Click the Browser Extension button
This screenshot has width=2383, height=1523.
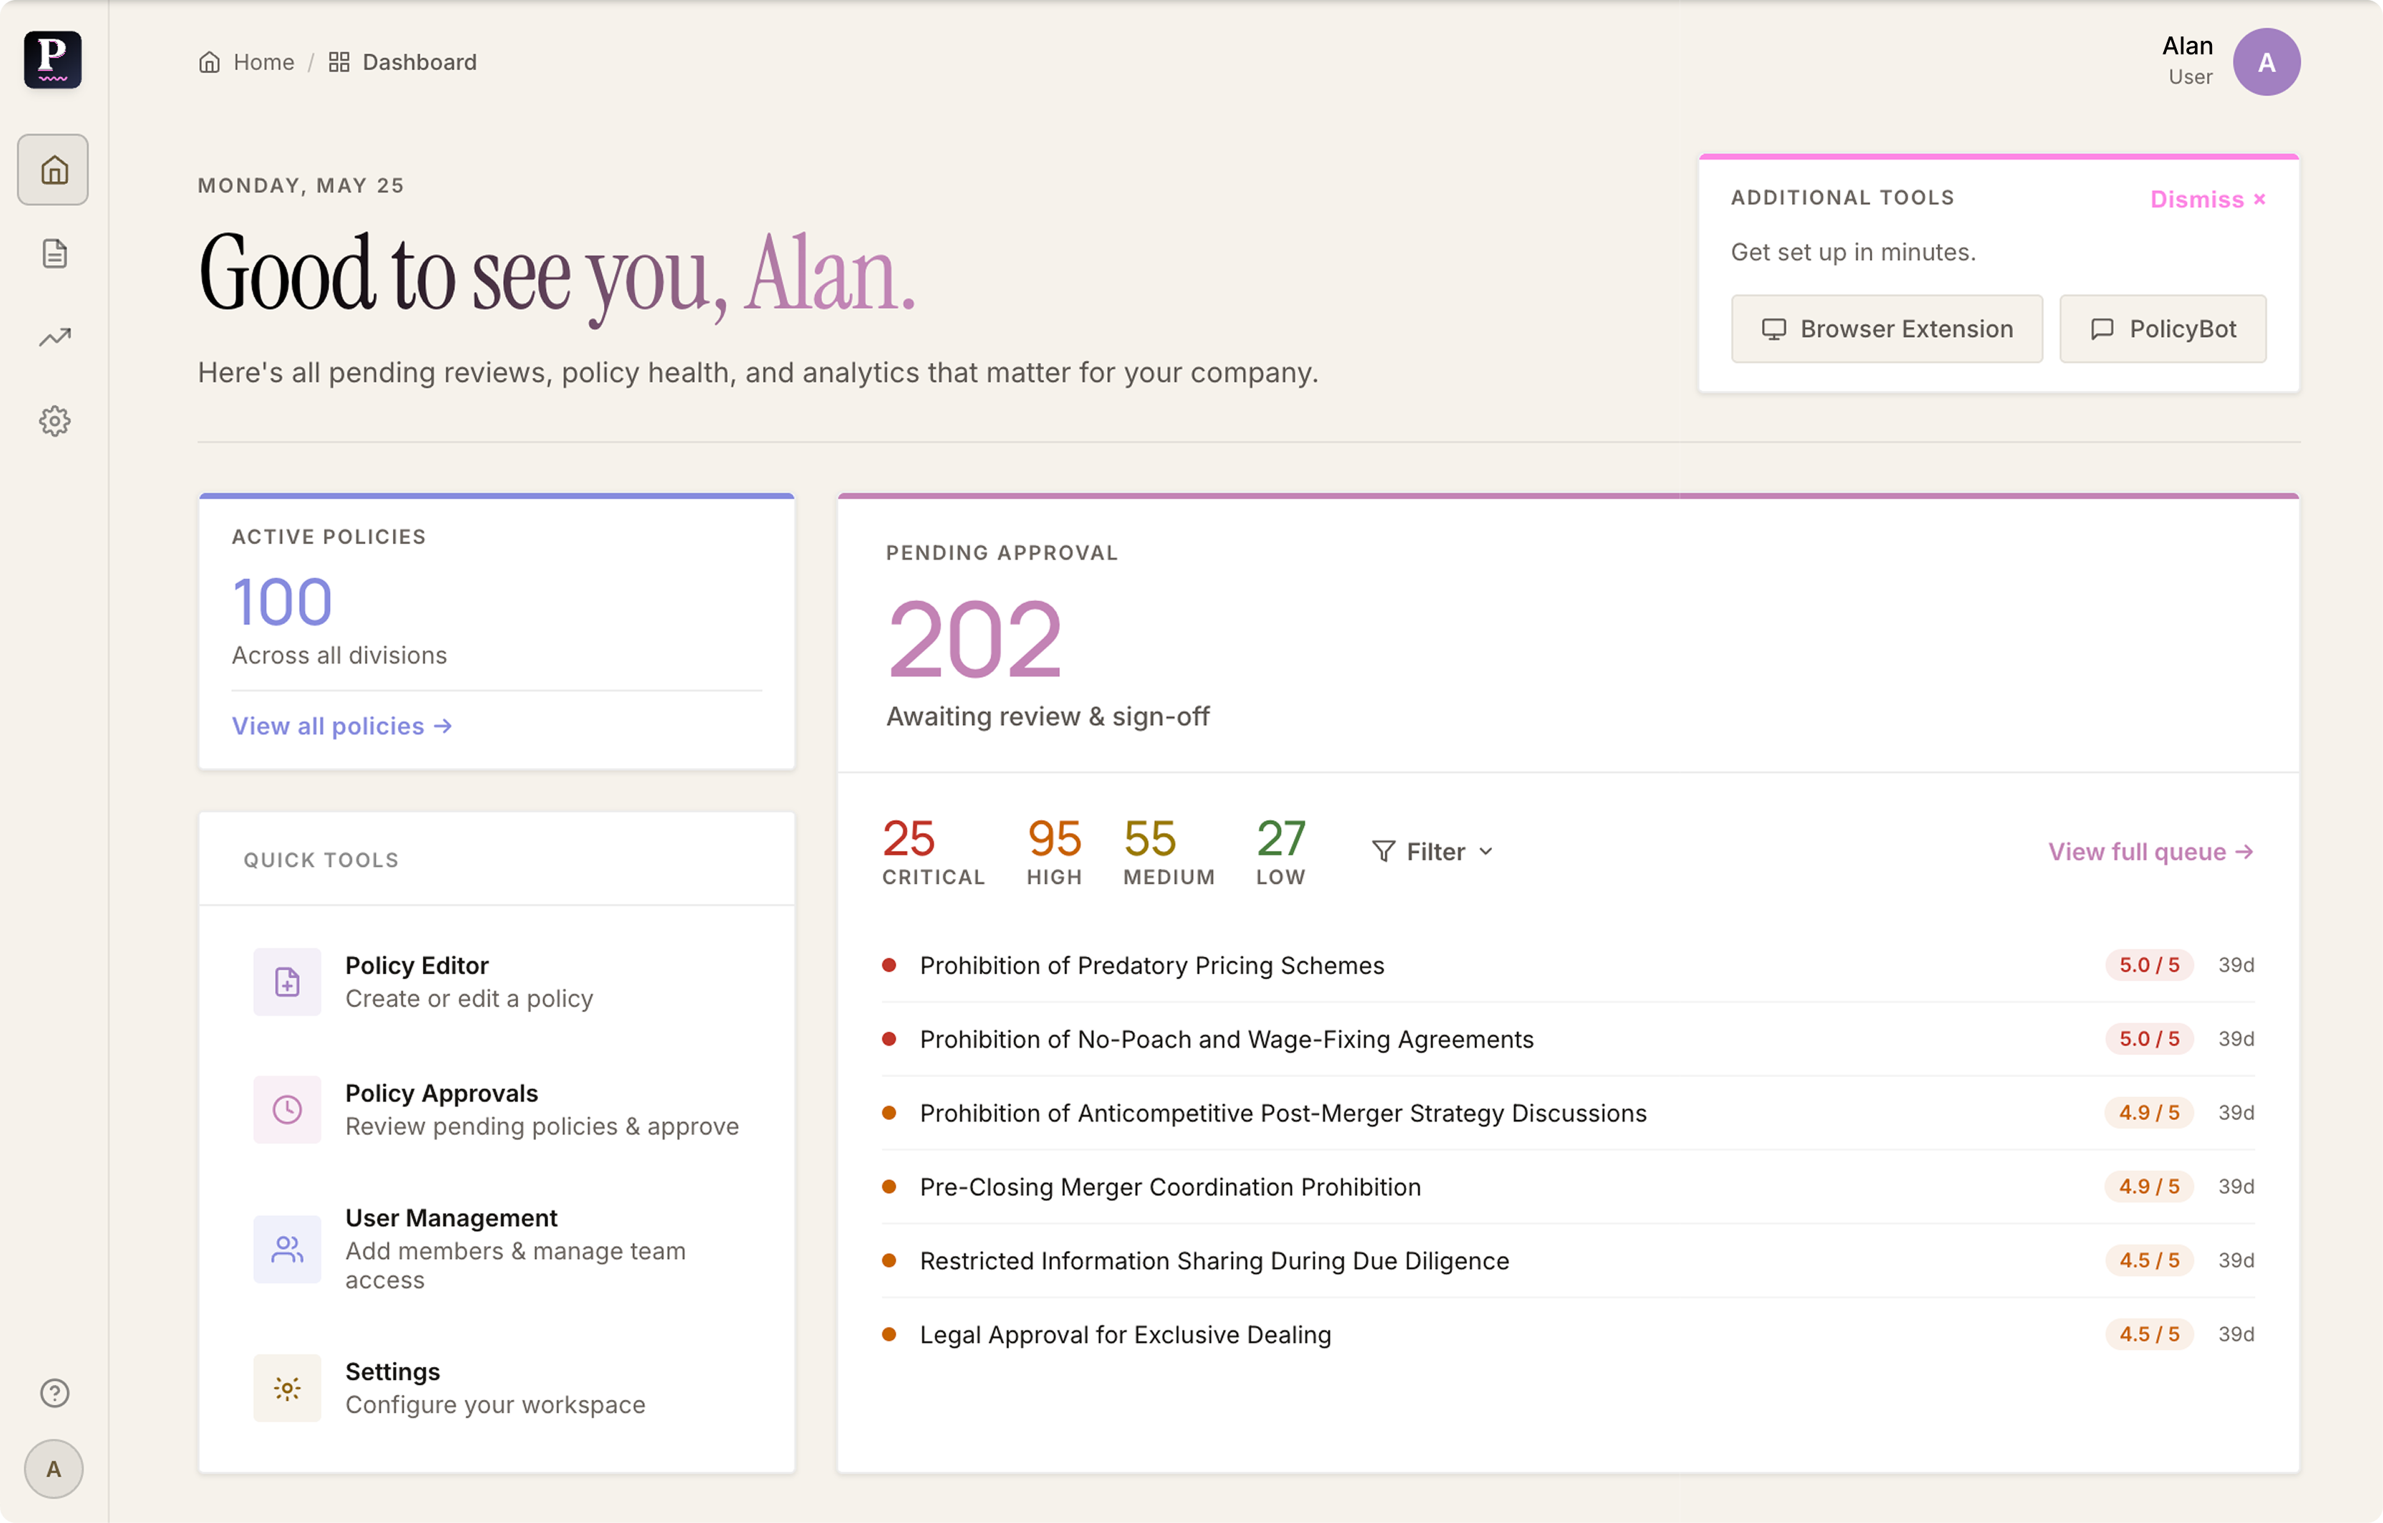[x=1886, y=329]
